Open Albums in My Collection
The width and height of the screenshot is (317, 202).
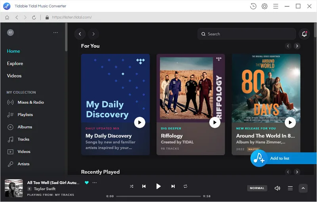tap(25, 127)
